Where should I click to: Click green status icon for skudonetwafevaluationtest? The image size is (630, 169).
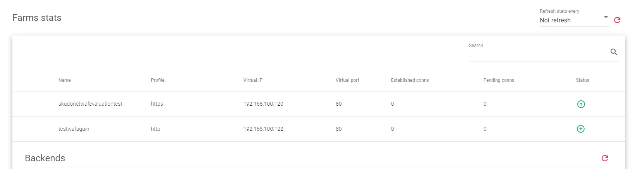[x=581, y=104]
